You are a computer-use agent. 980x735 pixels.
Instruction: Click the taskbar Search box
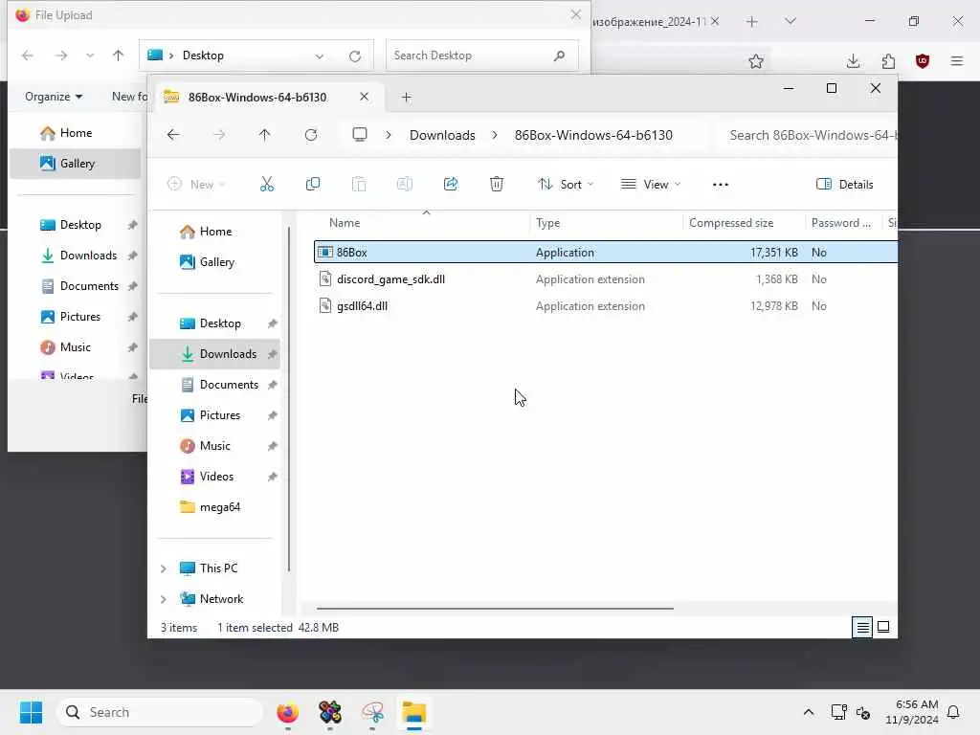click(x=160, y=712)
